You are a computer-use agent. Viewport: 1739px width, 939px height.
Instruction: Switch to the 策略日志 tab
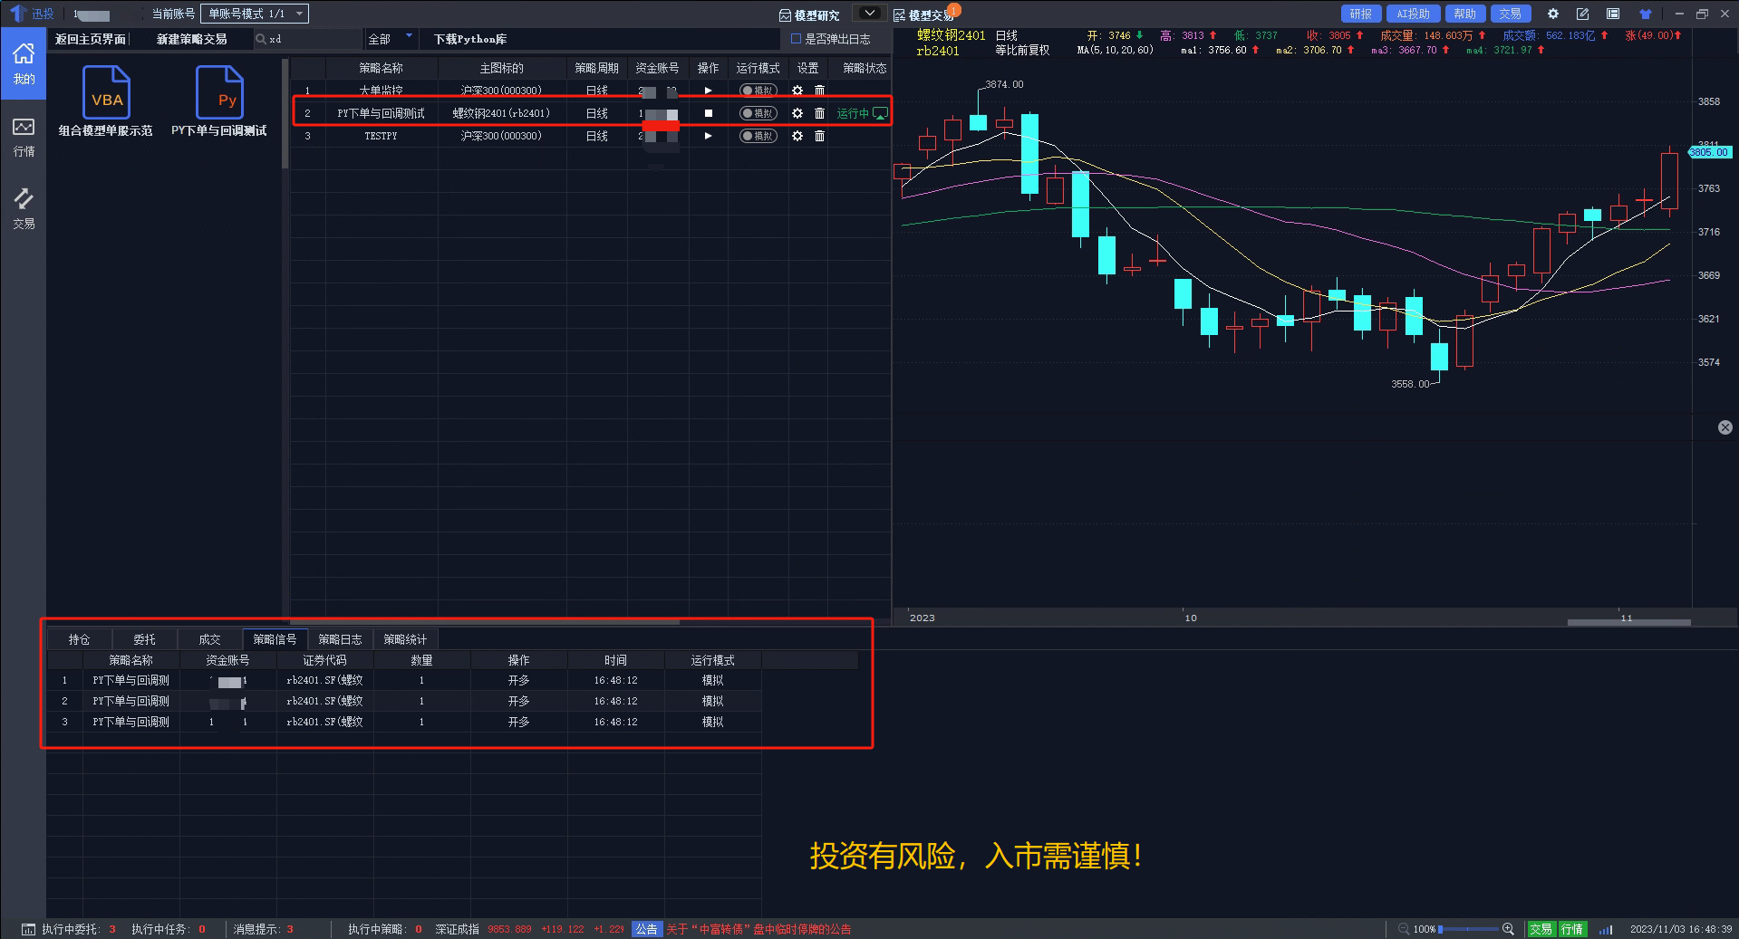tap(340, 639)
